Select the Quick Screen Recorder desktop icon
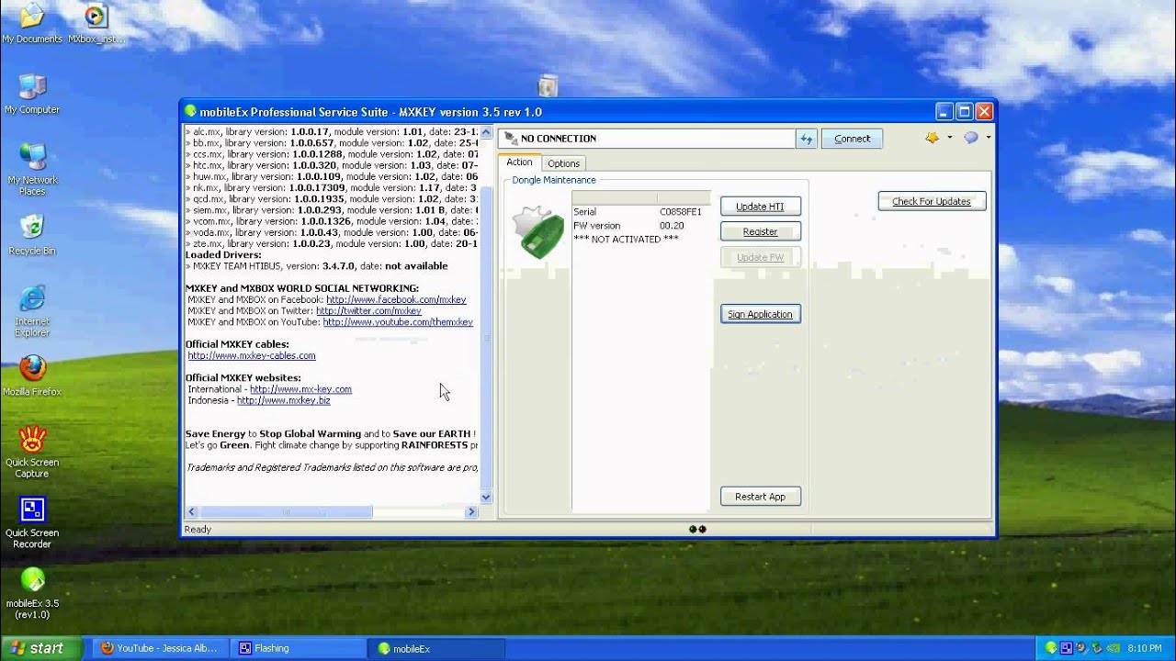This screenshot has height=661, width=1176. [x=32, y=522]
